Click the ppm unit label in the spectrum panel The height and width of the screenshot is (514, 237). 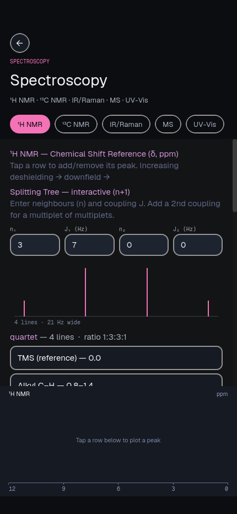coord(222,394)
